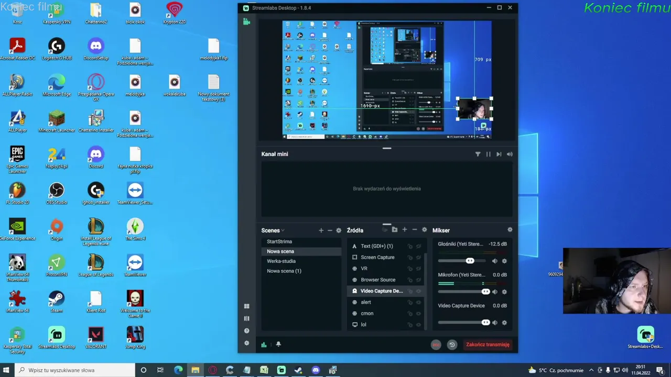
Task: Open Task View on taskbar
Action: 160,370
